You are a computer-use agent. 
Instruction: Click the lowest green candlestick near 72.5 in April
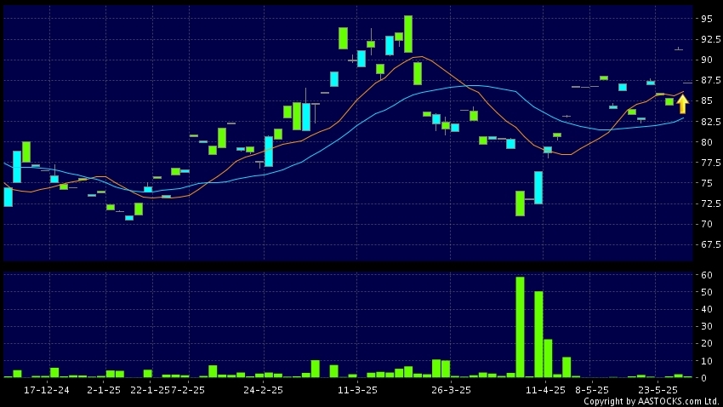[x=520, y=203]
